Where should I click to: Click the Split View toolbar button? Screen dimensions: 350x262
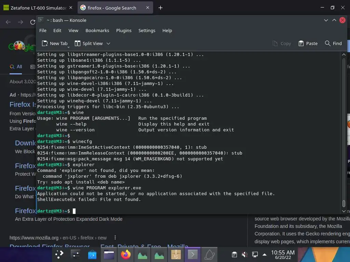coord(89,43)
